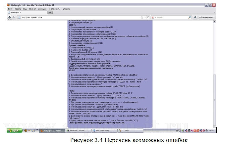Click the "Отсутствует WHERE (8)" line under DELETE
The width and height of the screenshot is (227, 146).
tap(80, 41)
